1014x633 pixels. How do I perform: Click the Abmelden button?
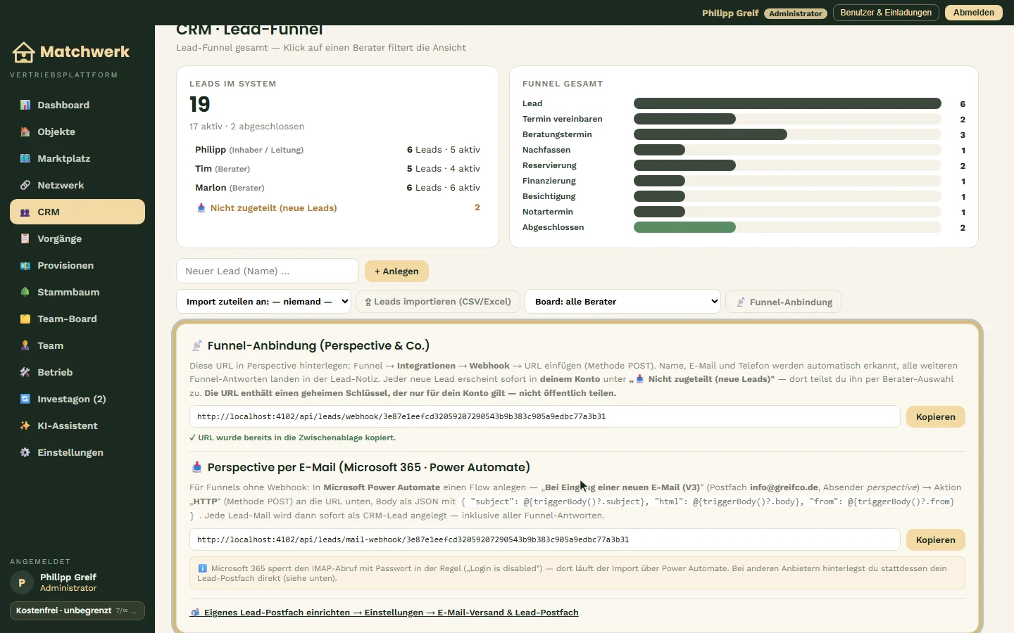973,13
